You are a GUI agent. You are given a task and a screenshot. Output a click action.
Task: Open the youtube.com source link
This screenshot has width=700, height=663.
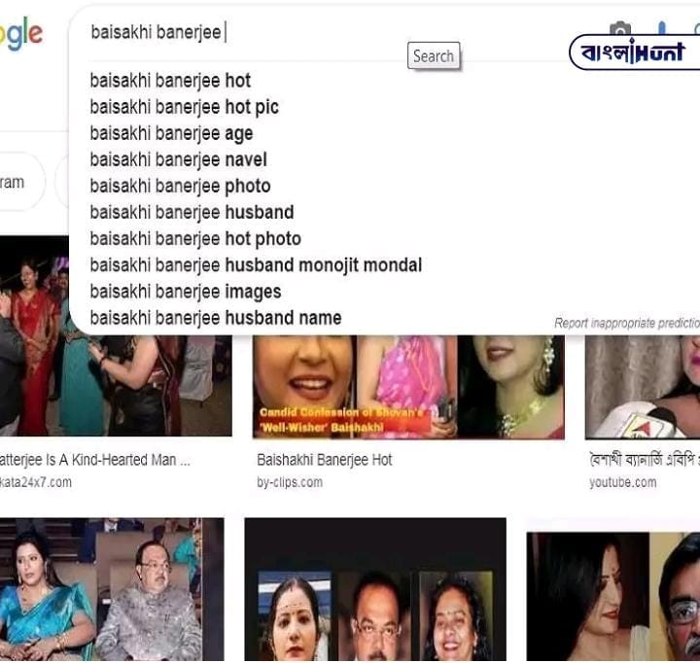point(623,482)
